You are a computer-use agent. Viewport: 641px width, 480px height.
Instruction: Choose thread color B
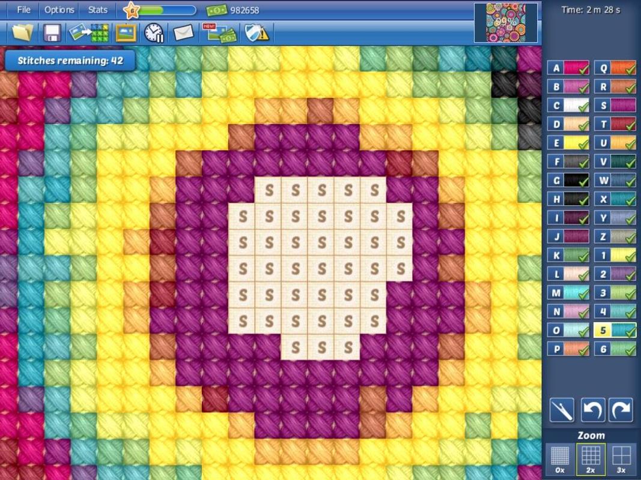(568, 86)
